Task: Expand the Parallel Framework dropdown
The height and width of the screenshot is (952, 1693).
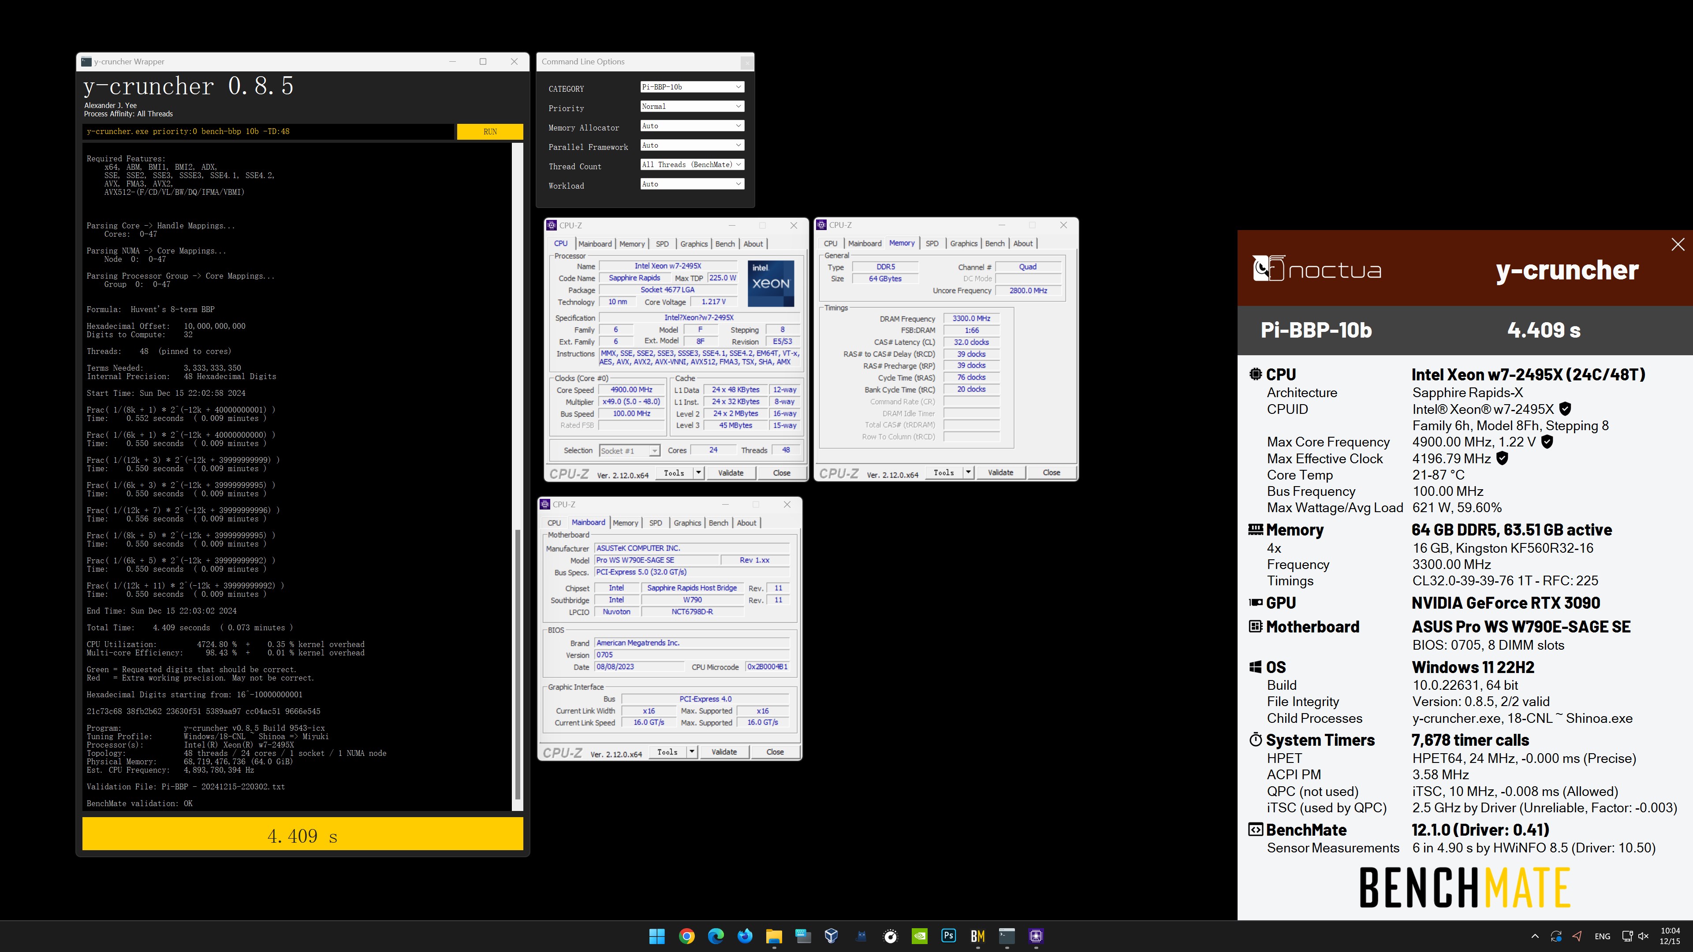Action: (692, 145)
